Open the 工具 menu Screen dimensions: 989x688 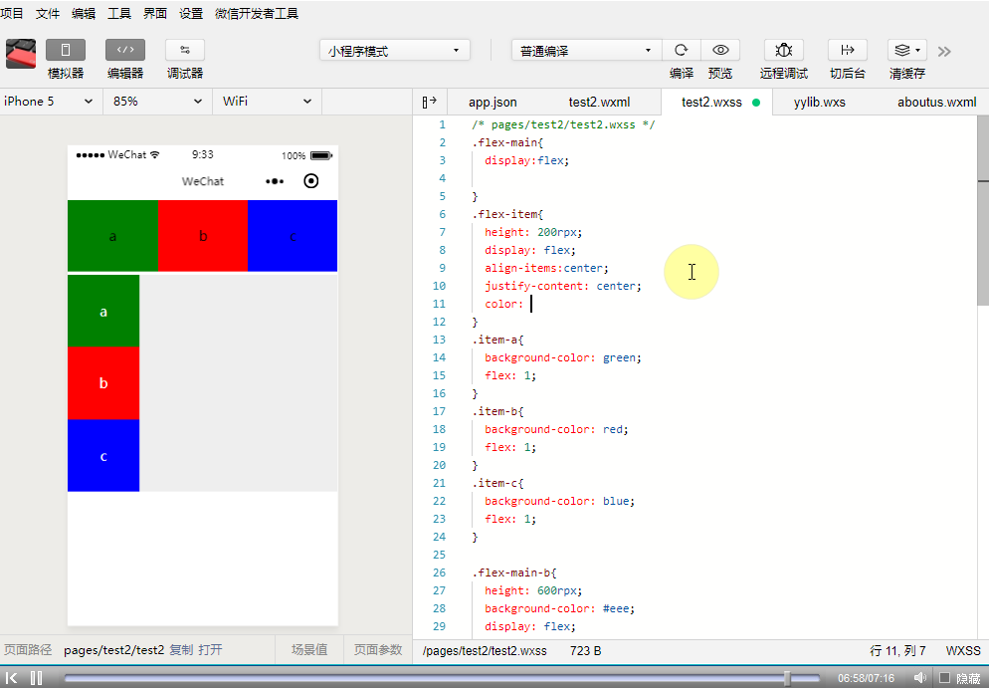click(119, 13)
